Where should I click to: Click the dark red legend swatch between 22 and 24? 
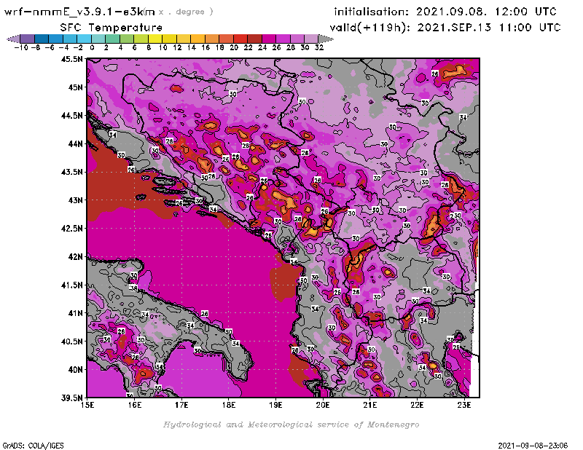(254, 39)
